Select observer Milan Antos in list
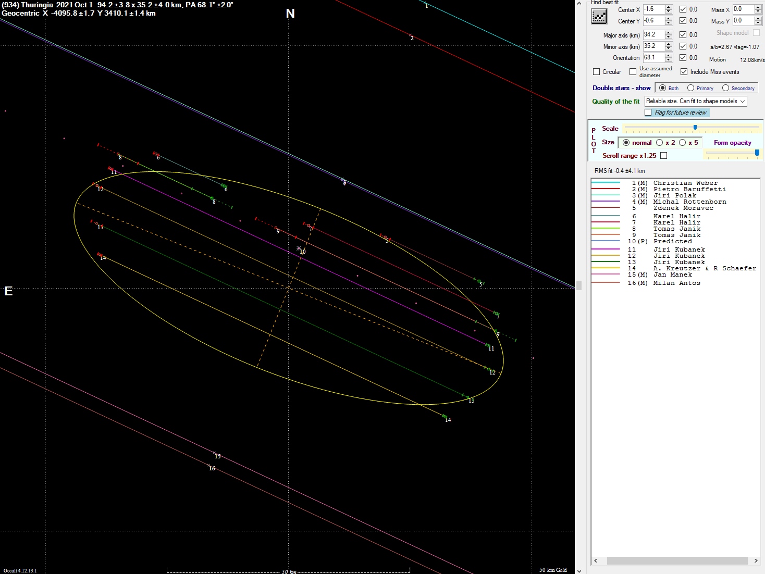Viewport: 765px width, 574px height. (675, 283)
